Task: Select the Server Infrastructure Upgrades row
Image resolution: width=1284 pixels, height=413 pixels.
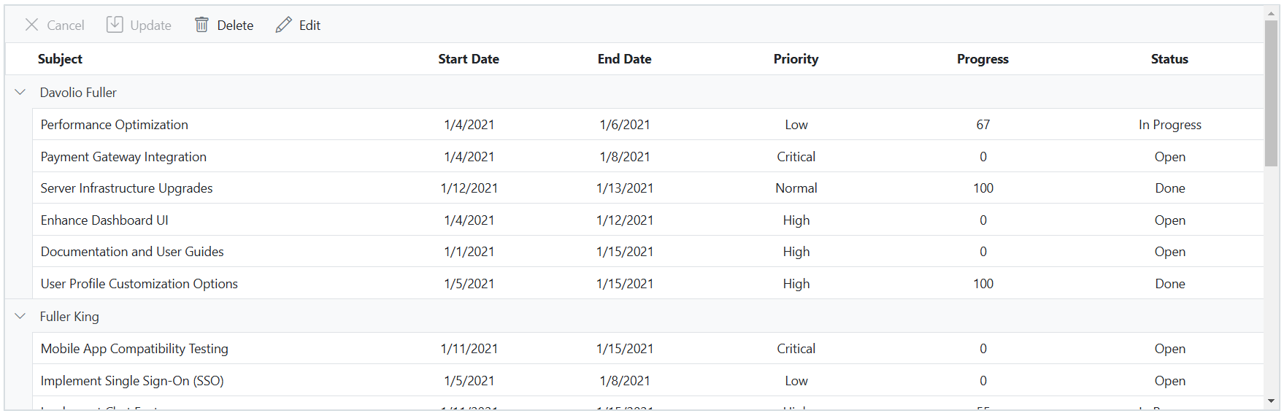Action: pos(126,188)
